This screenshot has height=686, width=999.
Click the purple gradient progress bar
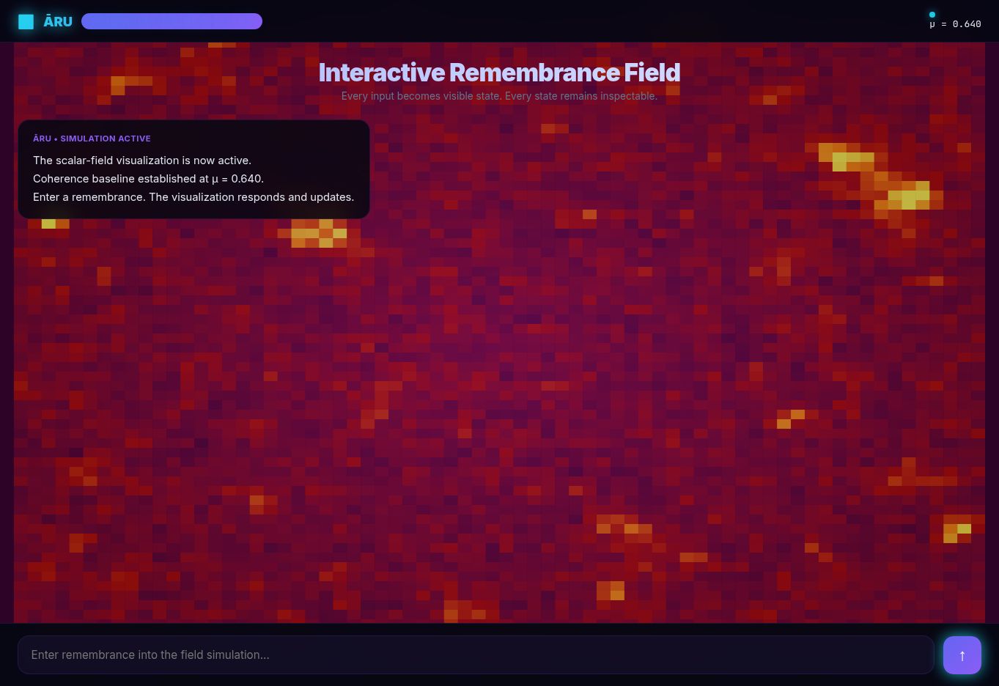tap(172, 21)
